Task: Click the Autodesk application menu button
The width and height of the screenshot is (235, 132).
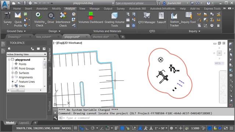Action: click(5, 5)
